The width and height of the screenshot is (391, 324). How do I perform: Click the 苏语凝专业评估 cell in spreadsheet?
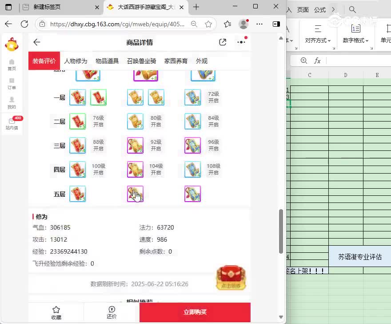click(360, 256)
